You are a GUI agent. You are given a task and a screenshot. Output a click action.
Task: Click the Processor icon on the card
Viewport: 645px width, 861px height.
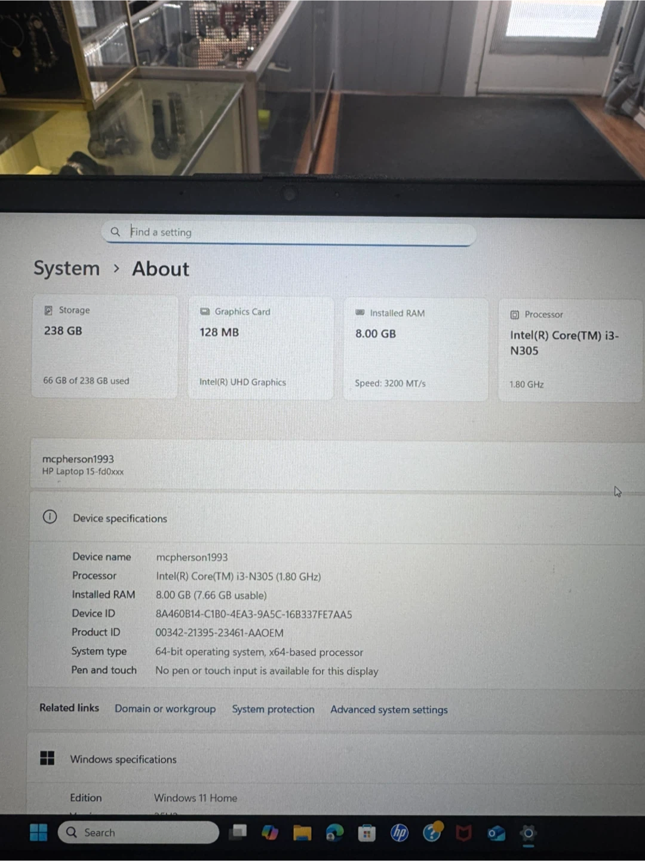pyautogui.click(x=515, y=315)
